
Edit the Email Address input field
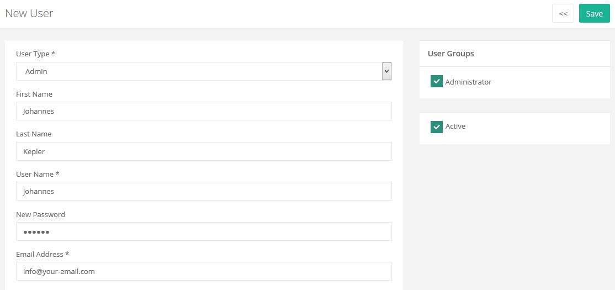(204, 271)
